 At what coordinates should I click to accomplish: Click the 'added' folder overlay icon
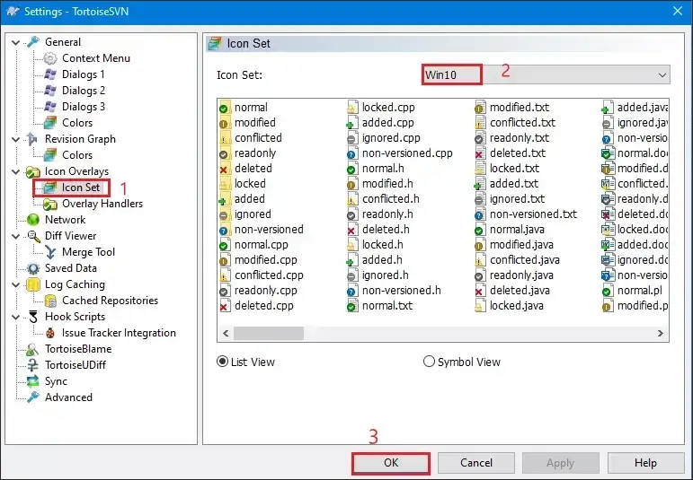point(224,199)
